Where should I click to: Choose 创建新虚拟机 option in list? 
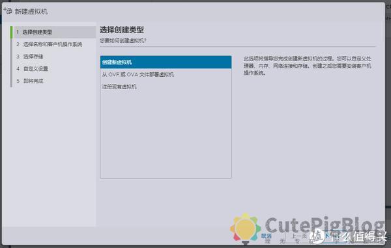tap(166, 62)
